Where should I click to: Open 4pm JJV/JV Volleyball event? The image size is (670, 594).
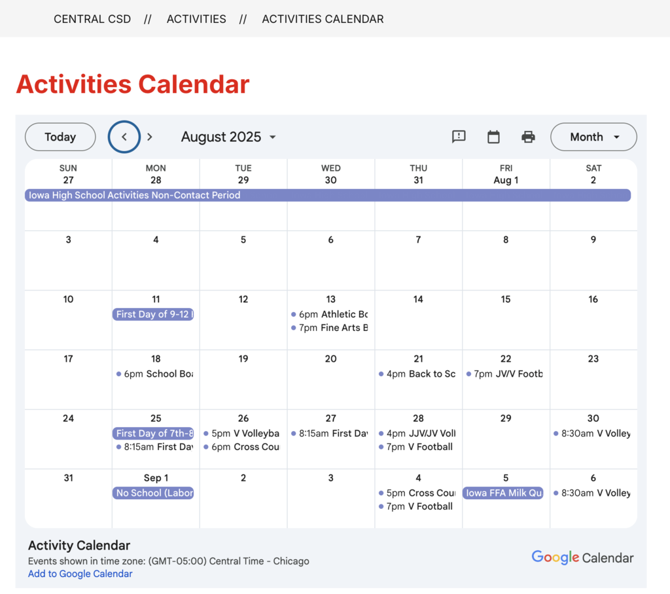coord(417,433)
